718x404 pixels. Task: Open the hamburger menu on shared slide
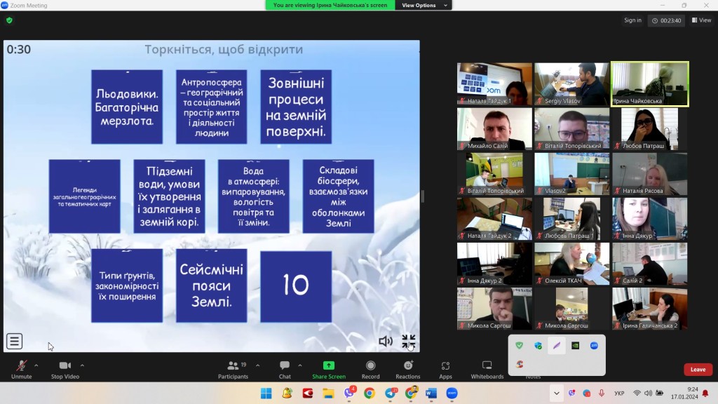tap(14, 342)
